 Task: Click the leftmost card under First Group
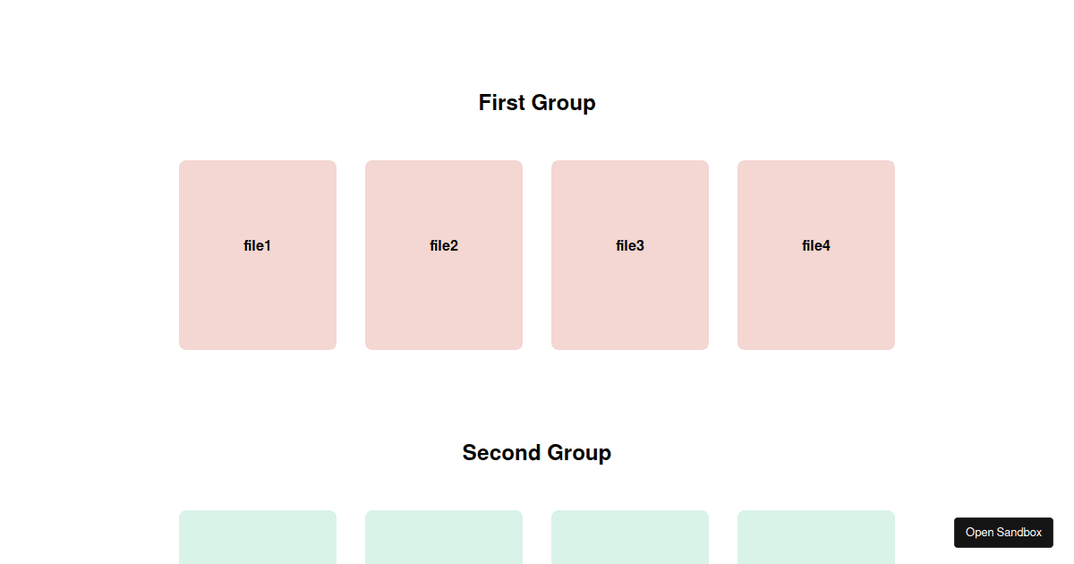(258, 254)
